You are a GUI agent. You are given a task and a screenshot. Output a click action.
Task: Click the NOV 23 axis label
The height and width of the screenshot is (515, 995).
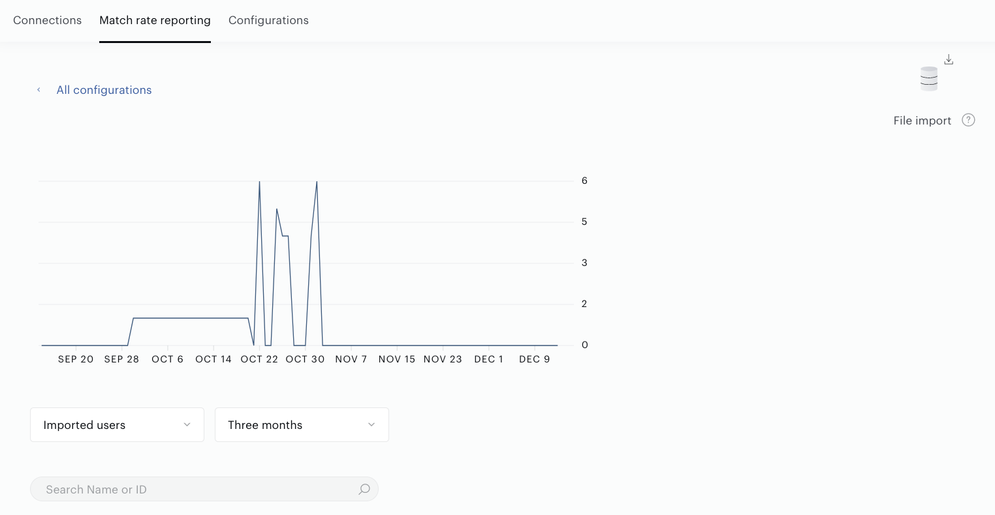pyautogui.click(x=443, y=359)
